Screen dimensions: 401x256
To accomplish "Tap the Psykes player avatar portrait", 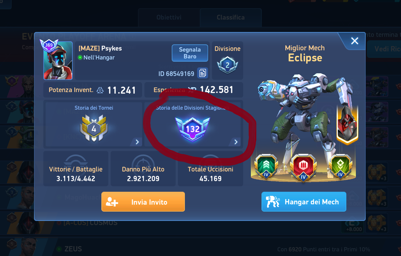I will pos(58,61).
